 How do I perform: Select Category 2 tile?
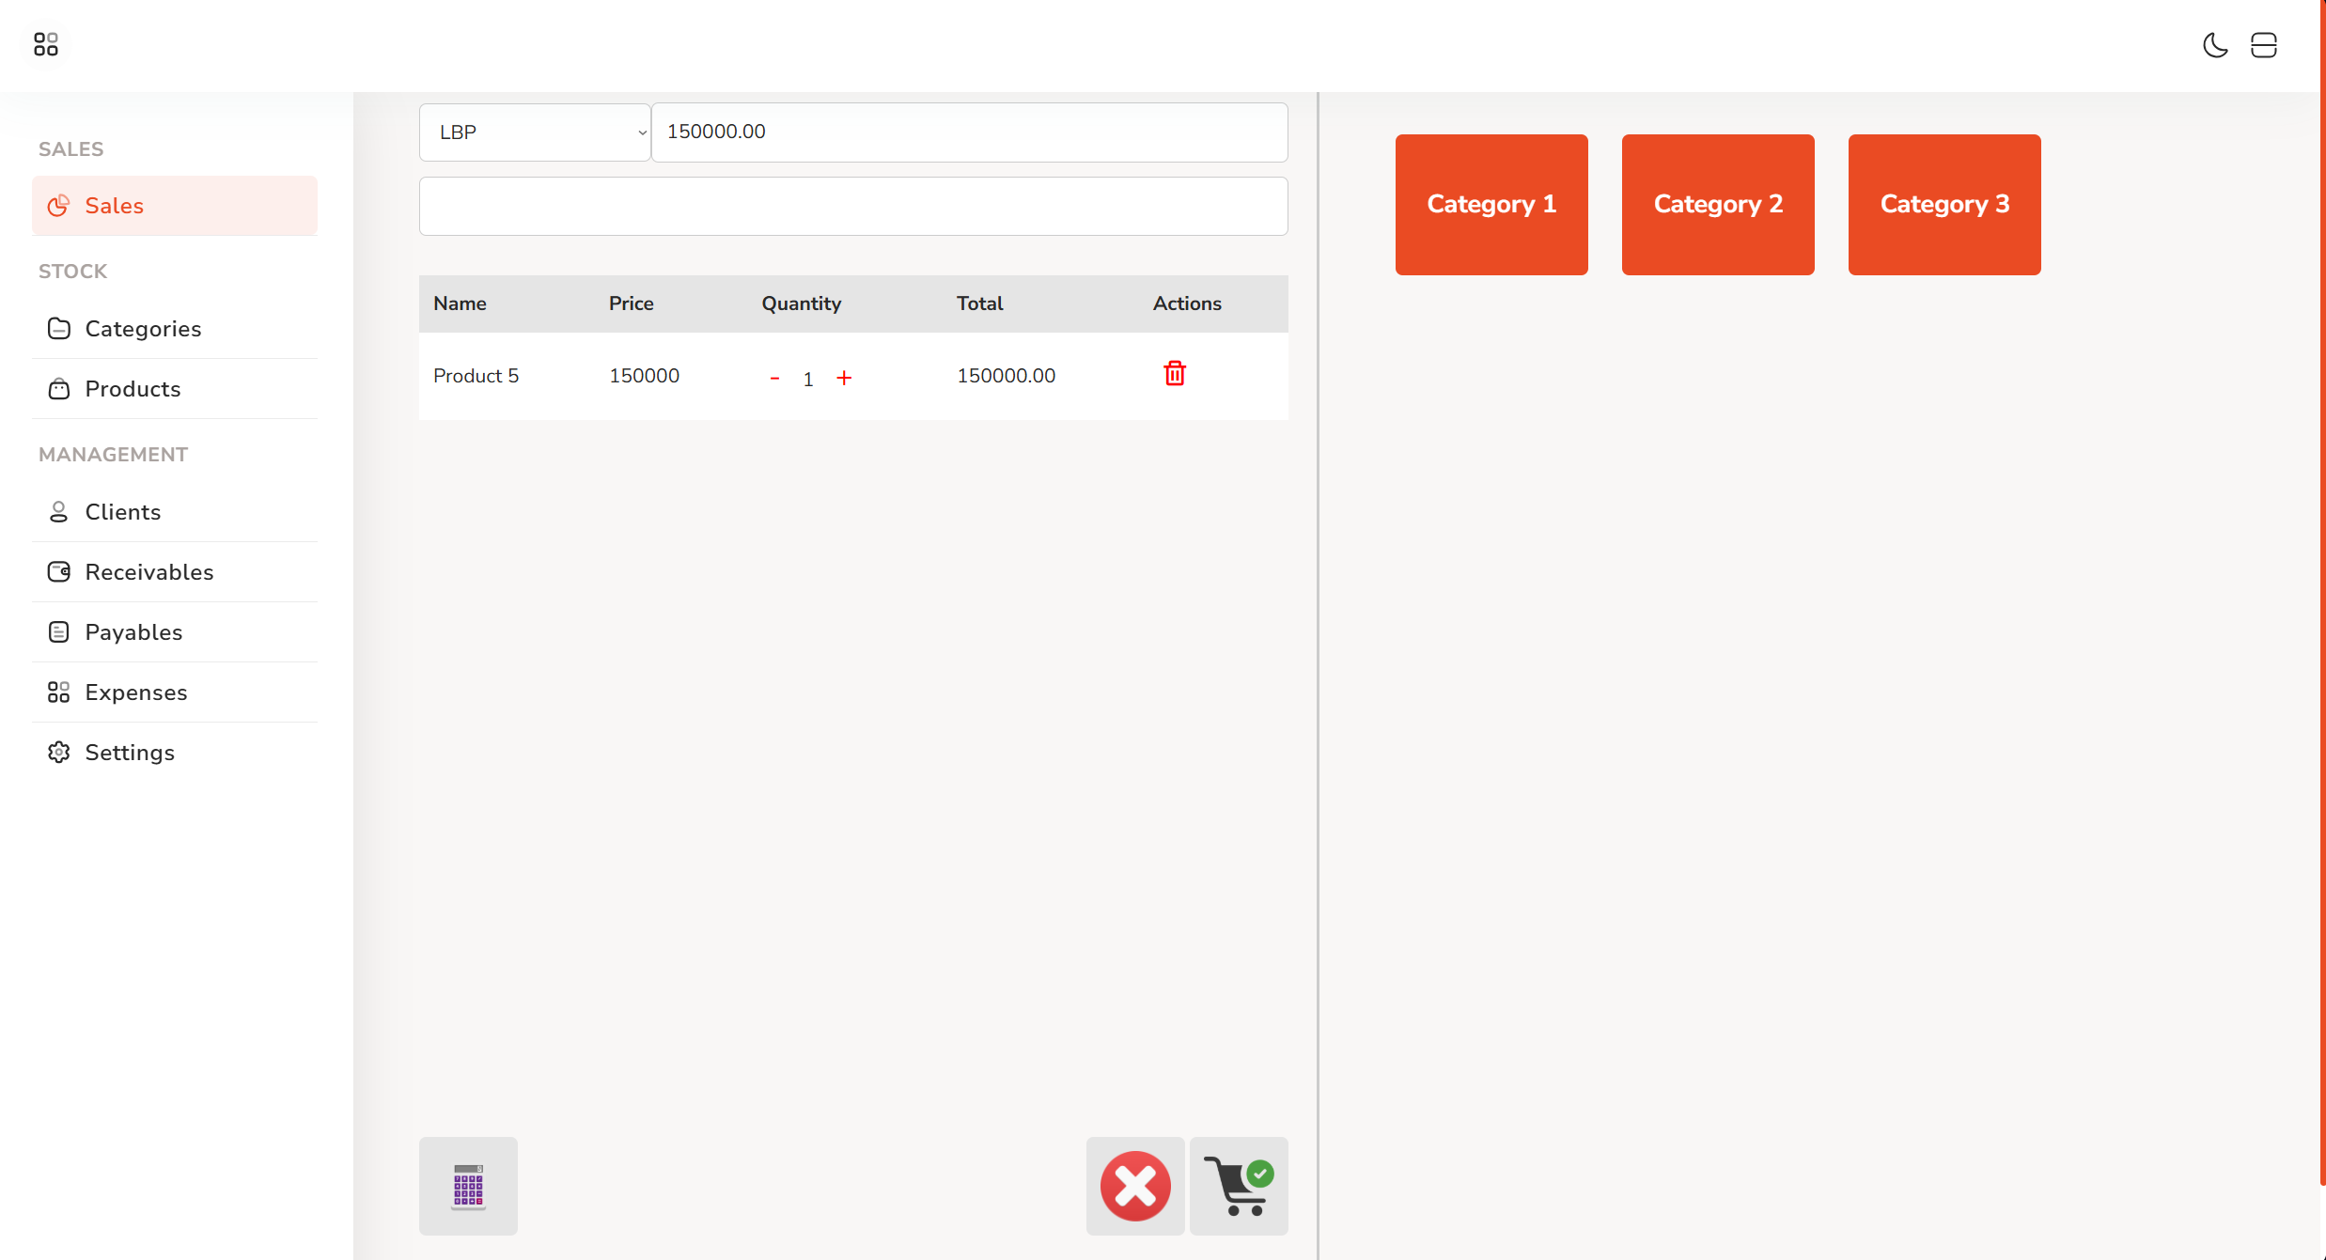[1718, 205]
